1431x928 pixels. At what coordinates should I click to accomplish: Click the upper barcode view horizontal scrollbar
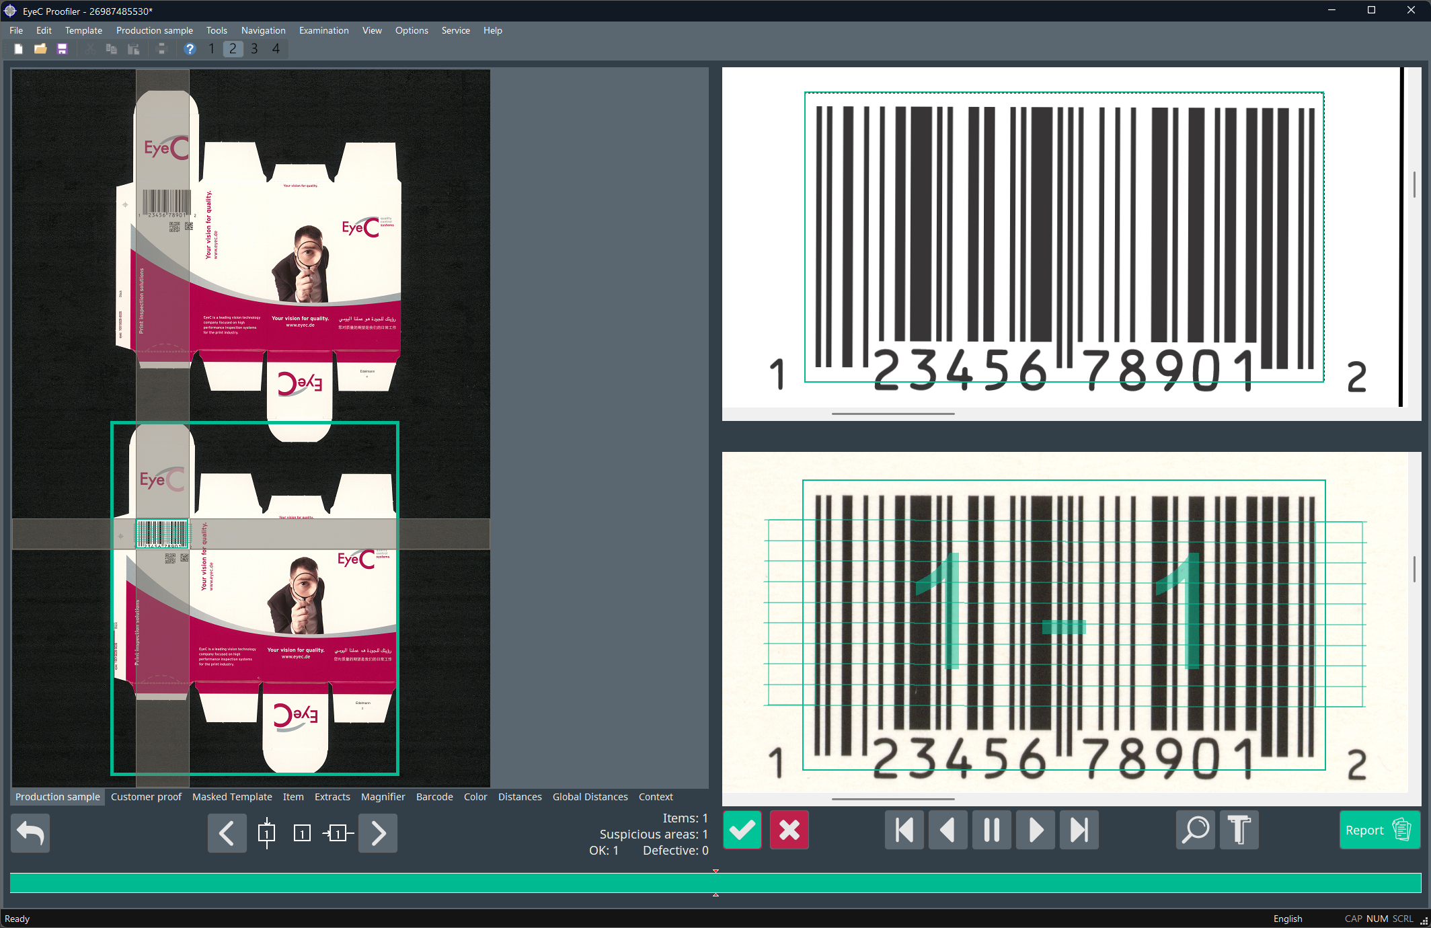click(x=893, y=414)
